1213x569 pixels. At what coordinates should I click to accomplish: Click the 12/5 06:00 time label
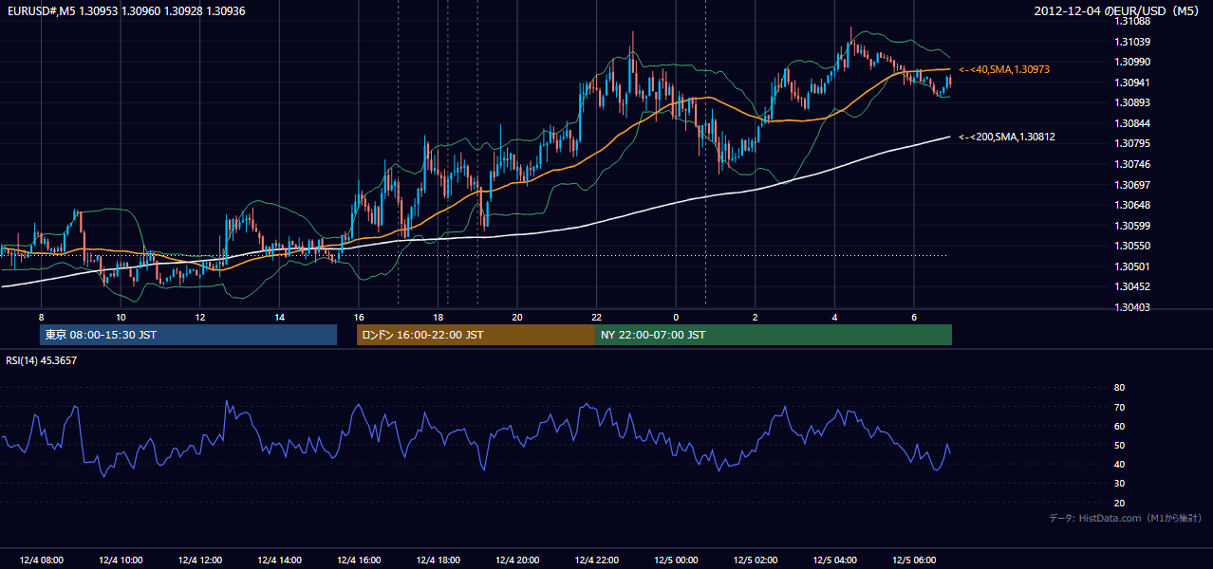(914, 560)
